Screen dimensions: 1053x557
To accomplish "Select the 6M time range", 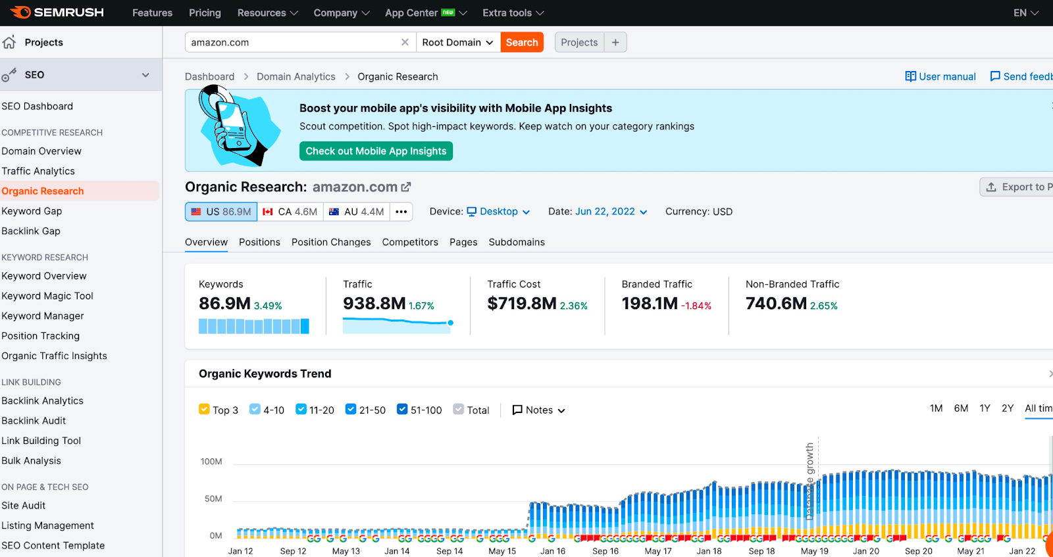I will tap(961, 408).
